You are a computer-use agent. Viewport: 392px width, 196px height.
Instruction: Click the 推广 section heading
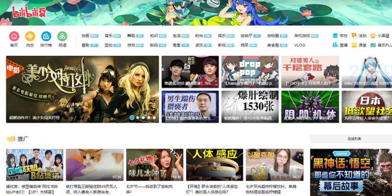pyautogui.click(x=23, y=139)
